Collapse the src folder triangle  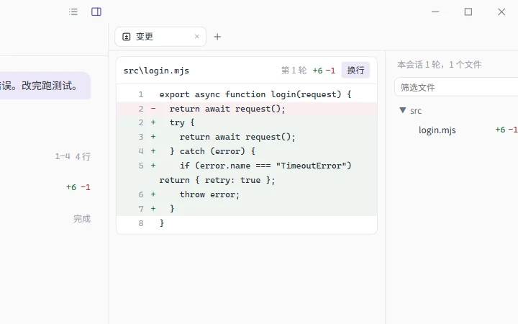402,110
